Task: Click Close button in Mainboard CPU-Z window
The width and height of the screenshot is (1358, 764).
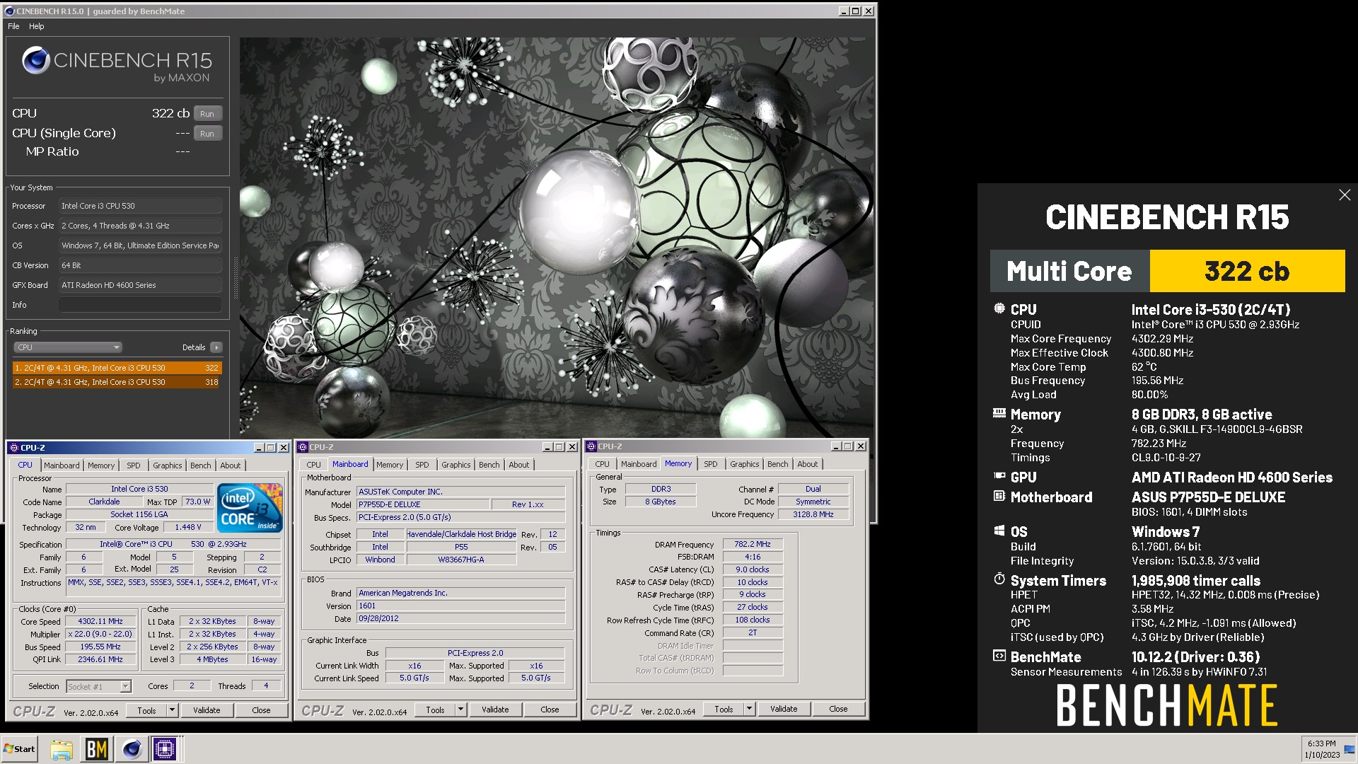Action: pos(550,710)
